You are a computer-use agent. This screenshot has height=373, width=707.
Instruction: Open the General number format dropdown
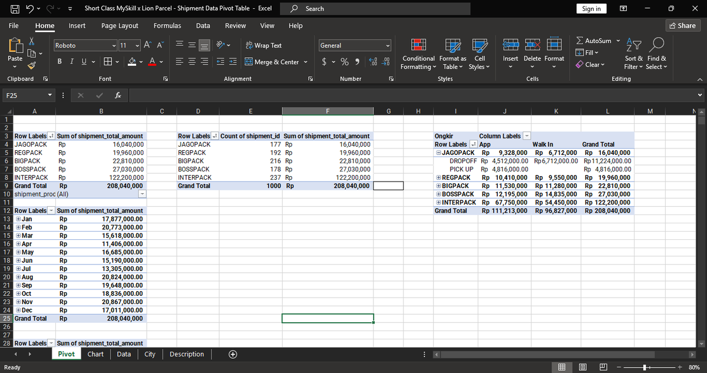click(x=388, y=45)
